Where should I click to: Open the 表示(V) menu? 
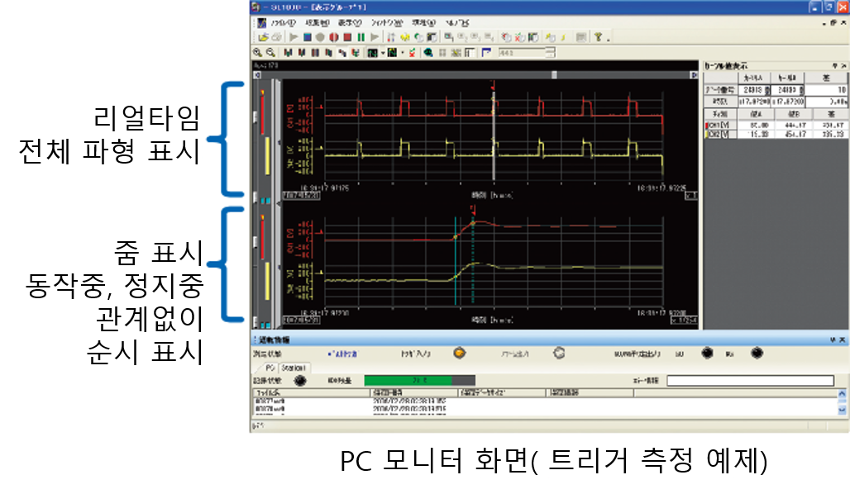coord(351,23)
